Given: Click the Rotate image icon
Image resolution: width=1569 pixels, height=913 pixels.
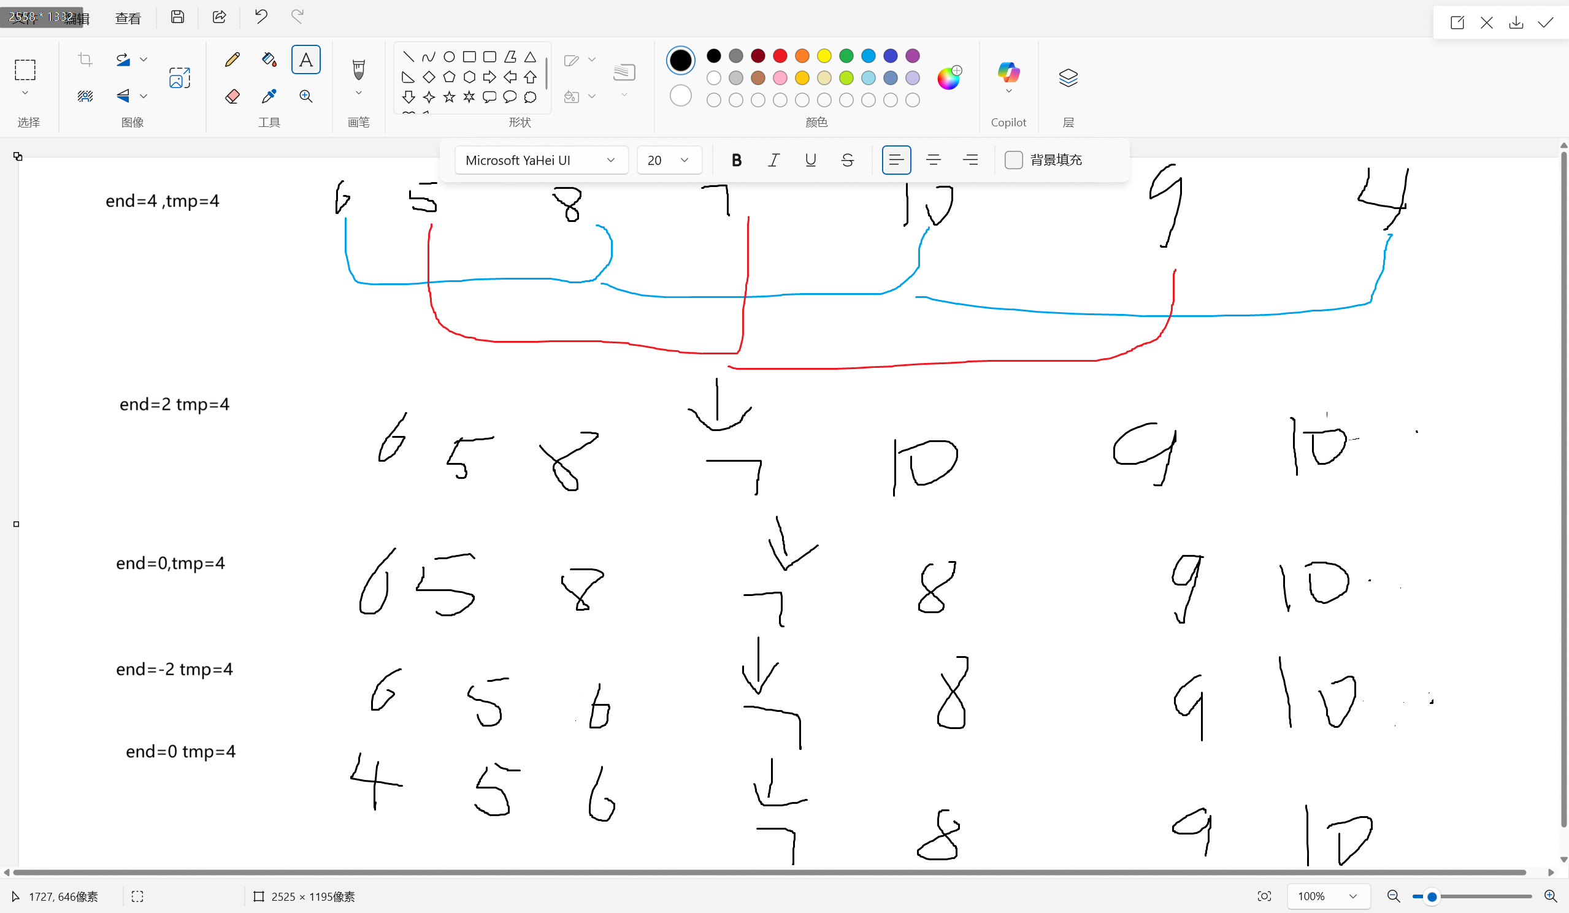Looking at the screenshot, I should pyautogui.click(x=123, y=59).
